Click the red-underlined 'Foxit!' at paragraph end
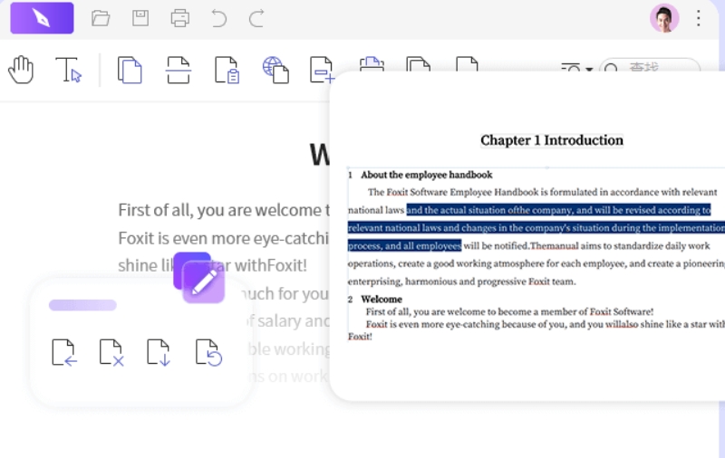 360,337
